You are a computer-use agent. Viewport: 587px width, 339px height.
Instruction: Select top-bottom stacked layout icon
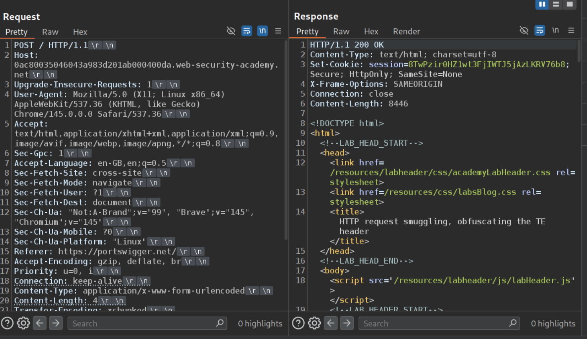(556, 4)
